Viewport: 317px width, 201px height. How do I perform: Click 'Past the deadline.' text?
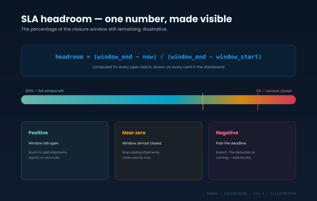click(x=231, y=143)
